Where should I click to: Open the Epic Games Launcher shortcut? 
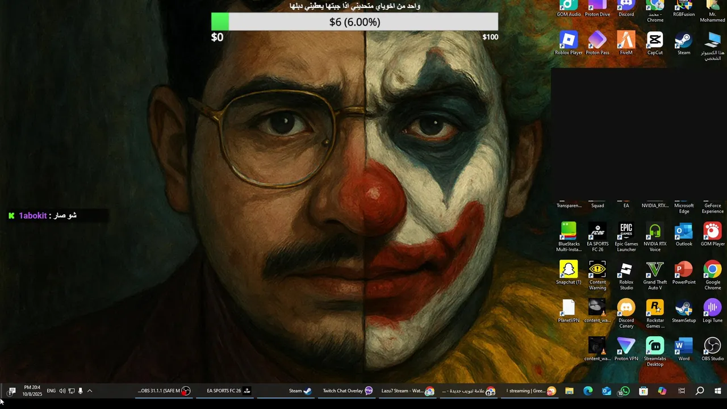626,237
